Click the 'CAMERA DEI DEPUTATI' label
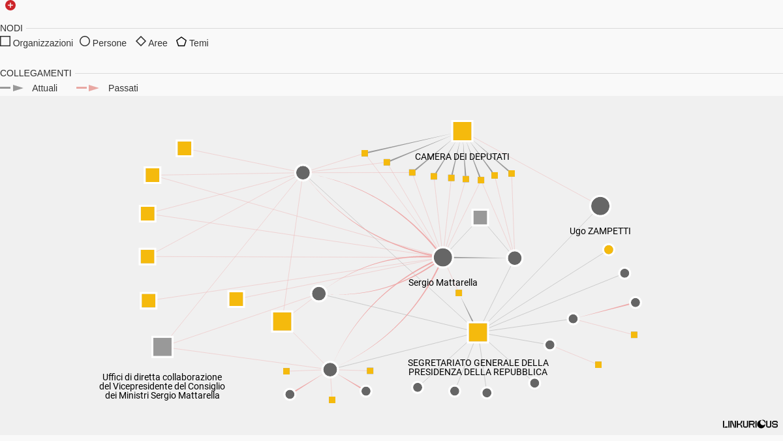This screenshot has width=783, height=441. [462, 157]
